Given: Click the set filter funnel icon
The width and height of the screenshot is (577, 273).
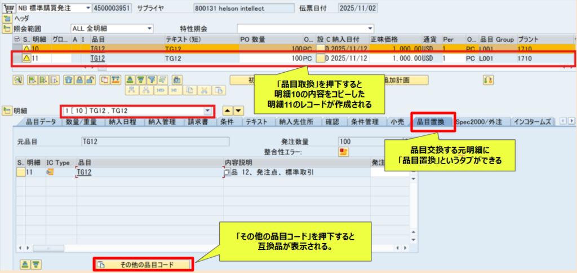Looking at the screenshot, I should (x=151, y=80).
